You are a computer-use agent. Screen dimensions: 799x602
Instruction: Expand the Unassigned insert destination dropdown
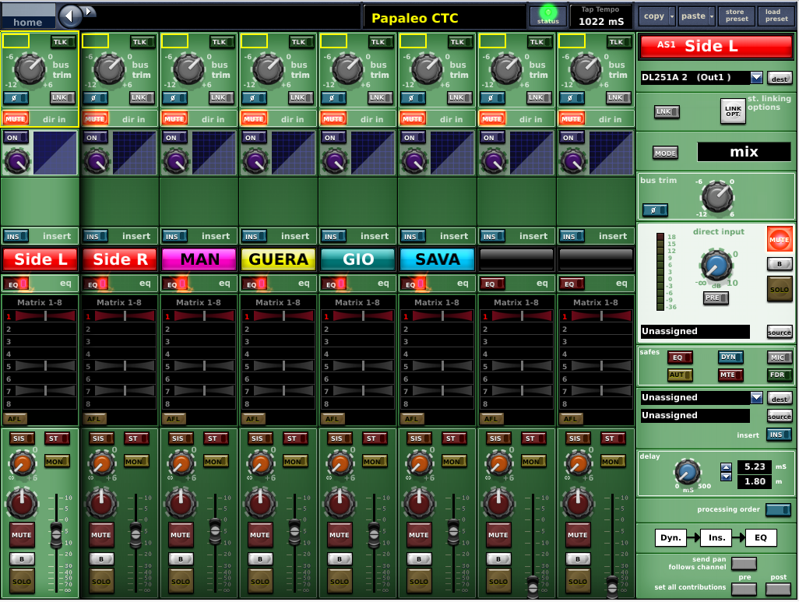tap(756, 398)
